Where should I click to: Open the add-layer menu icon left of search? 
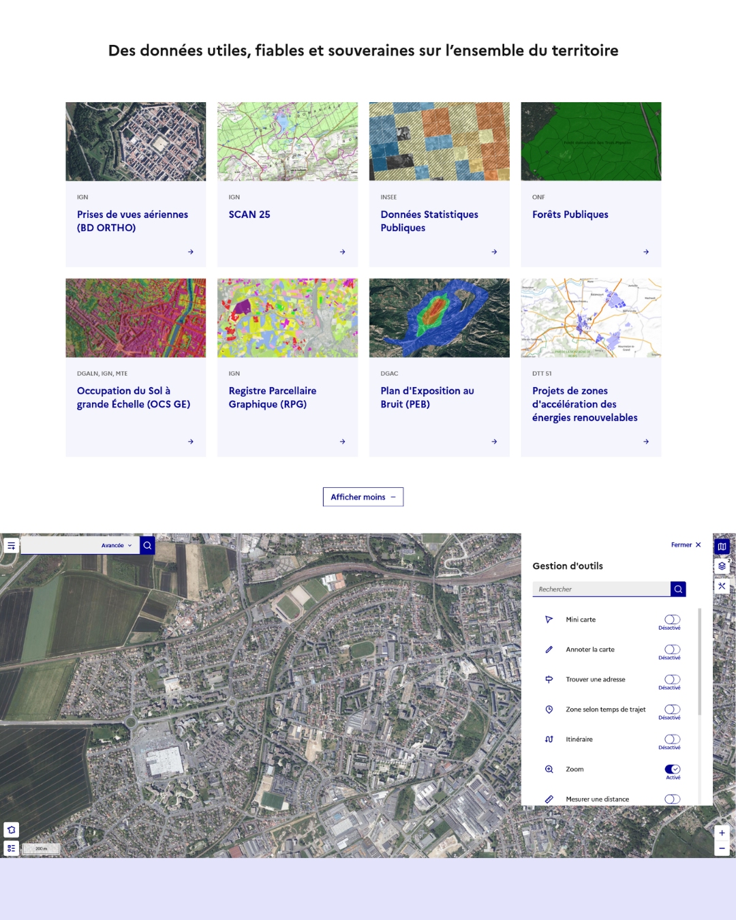coord(11,546)
